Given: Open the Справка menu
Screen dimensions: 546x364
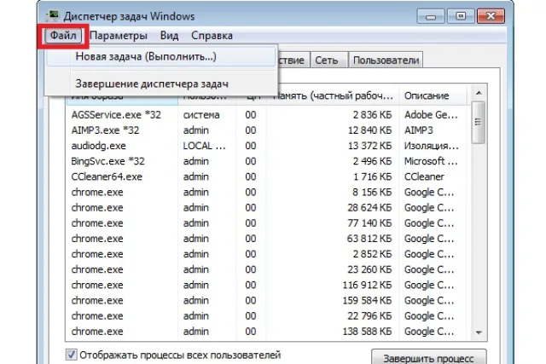Looking at the screenshot, I should (x=212, y=36).
